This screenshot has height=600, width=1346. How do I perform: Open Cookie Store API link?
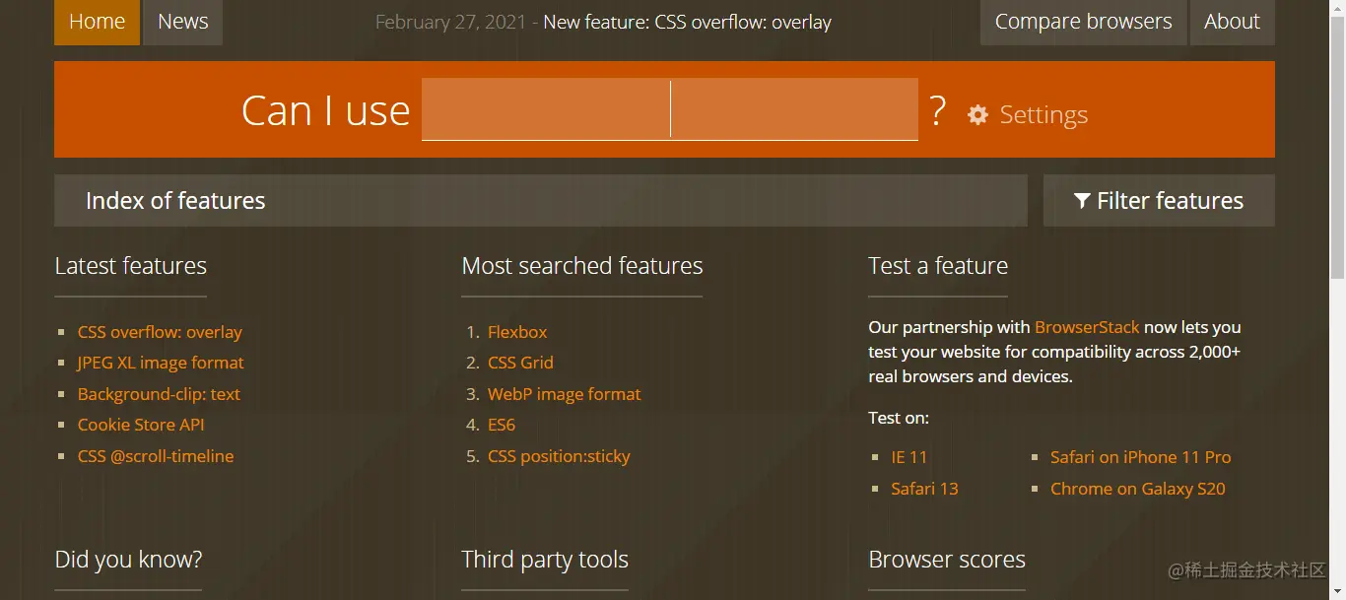click(x=141, y=425)
